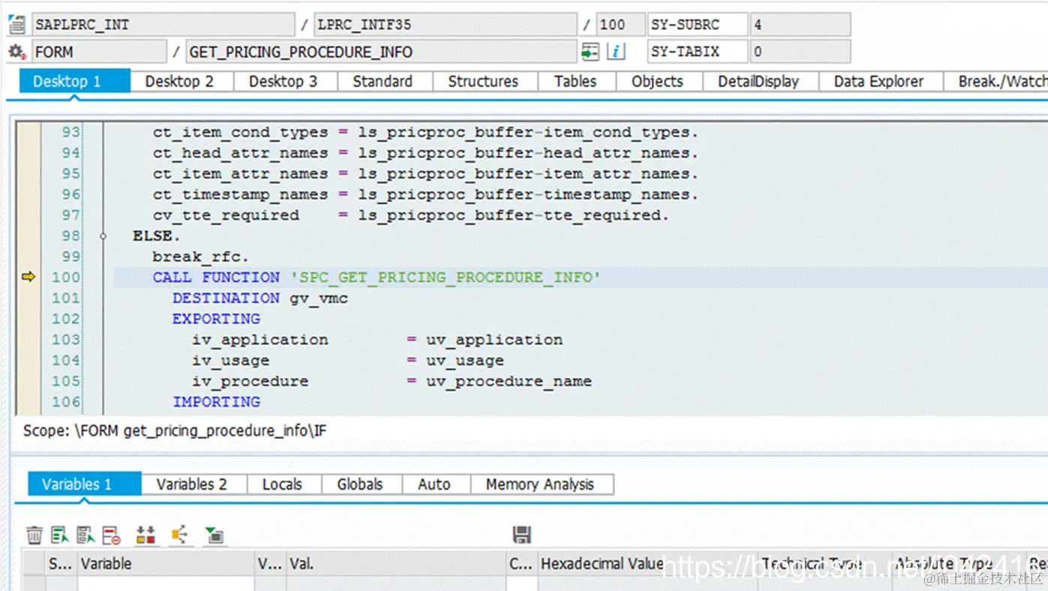1048x591 pixels.
Task: Click the yellow execution arrow at line 100
Action: pyautogui.click(x=29, y=277)
